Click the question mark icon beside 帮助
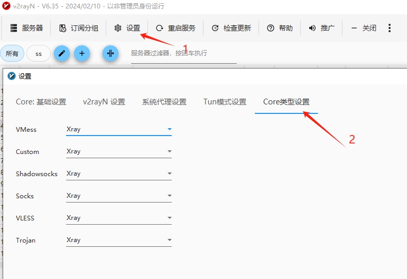 click(x=271, y=28)
